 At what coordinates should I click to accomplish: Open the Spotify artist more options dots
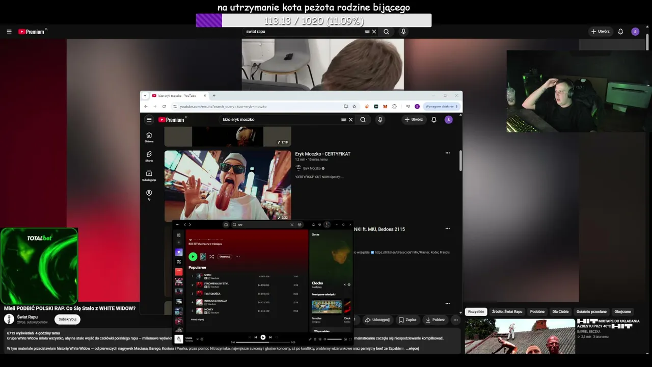(x=237, y=257)
